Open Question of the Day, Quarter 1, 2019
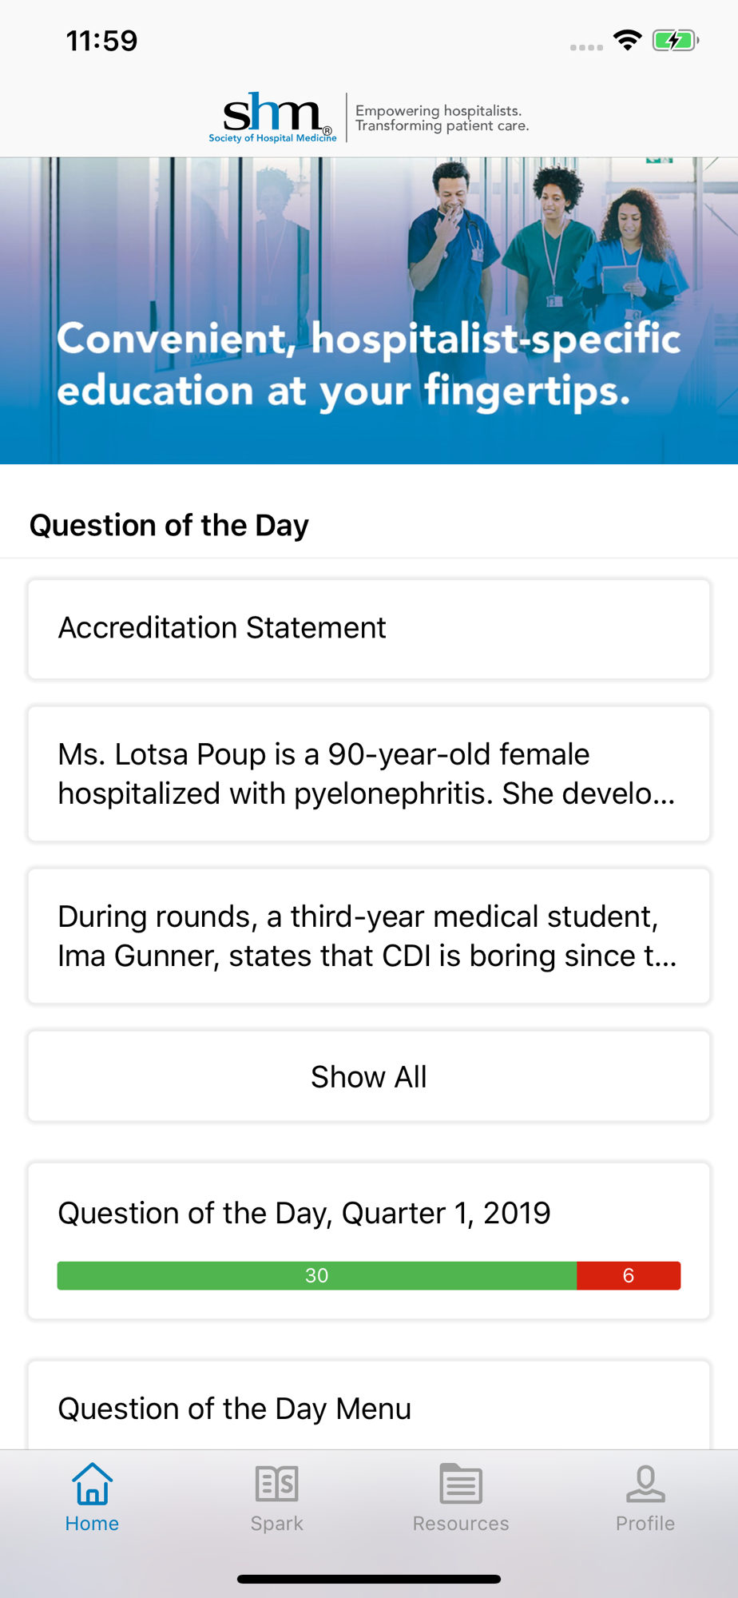 369,1214
